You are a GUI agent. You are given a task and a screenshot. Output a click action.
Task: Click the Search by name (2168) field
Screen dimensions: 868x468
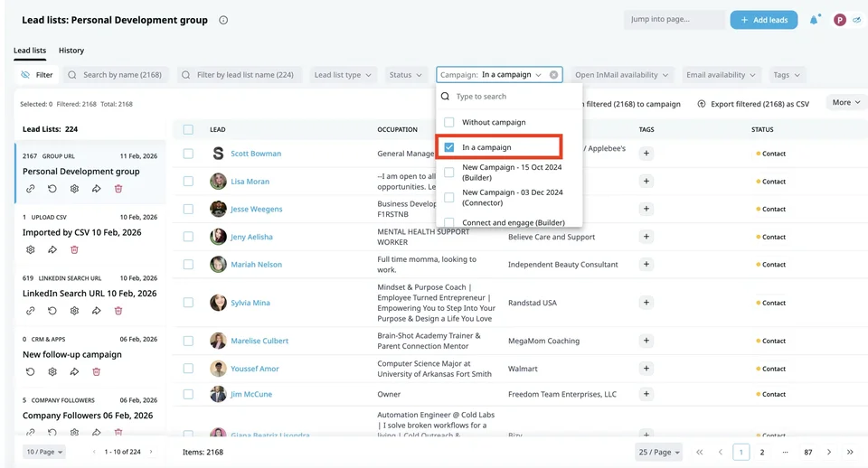[117, 75]
